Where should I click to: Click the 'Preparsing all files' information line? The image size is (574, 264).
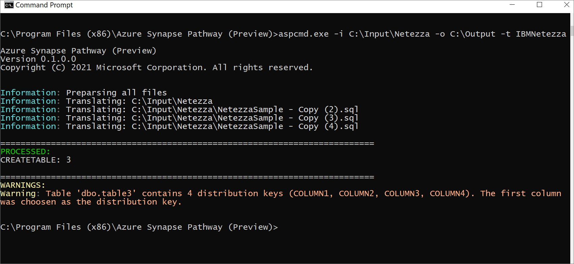tap(84, 93)
